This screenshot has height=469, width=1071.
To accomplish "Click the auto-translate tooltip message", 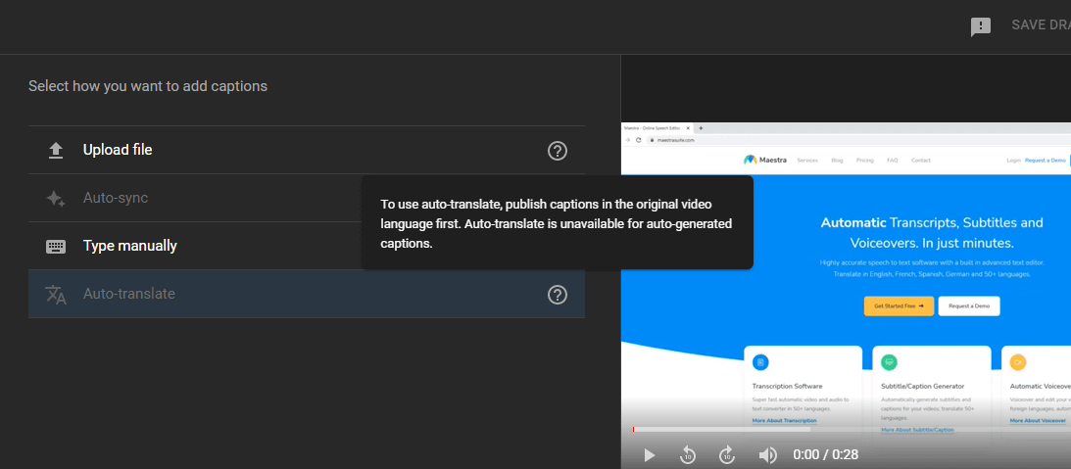I will click(558, 223).
